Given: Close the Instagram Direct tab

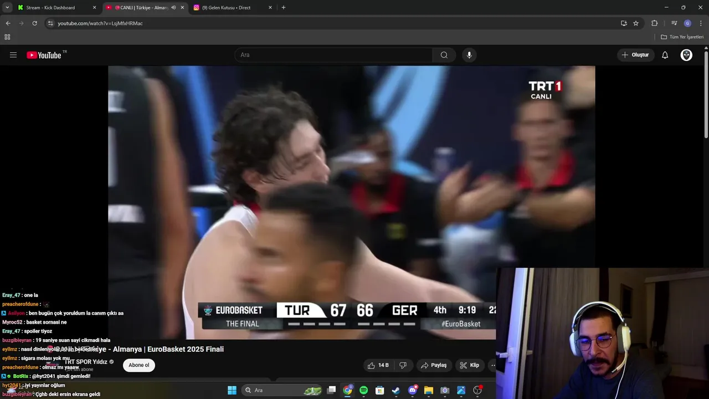Looking at the screenshot, I should [x=270, y=8].
